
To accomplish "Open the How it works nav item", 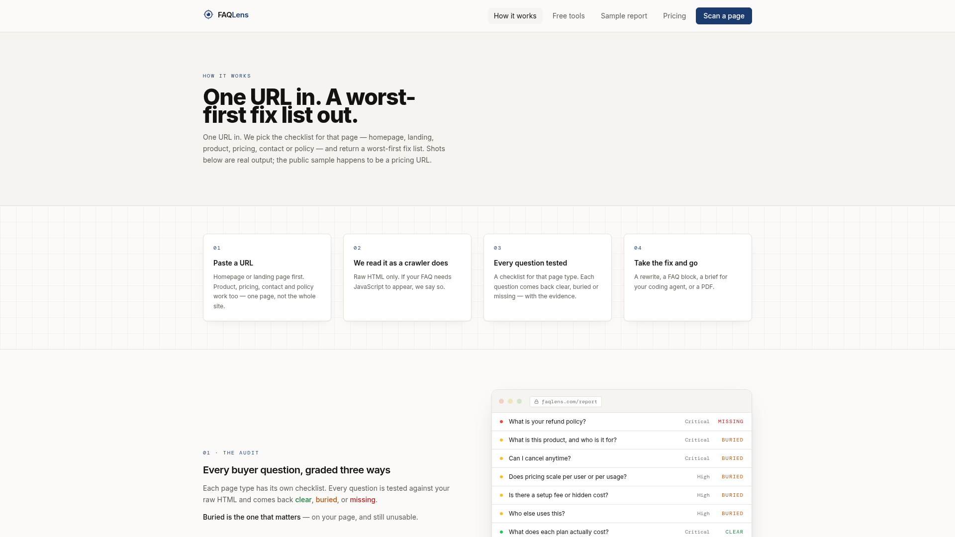I will click(515, 16).
